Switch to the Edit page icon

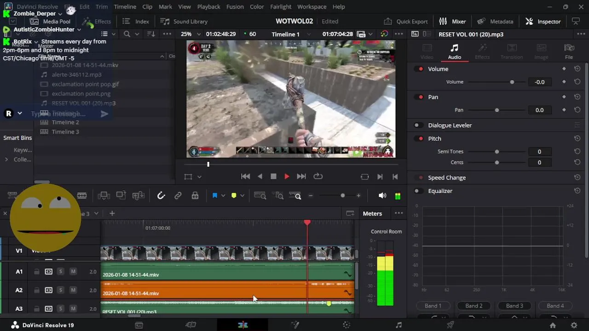coord(243,325)
